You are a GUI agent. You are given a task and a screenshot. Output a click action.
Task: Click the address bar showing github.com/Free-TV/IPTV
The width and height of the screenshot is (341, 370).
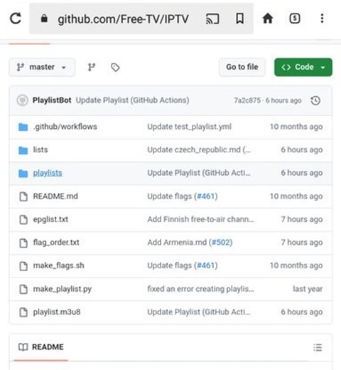(x=123, y=18)
